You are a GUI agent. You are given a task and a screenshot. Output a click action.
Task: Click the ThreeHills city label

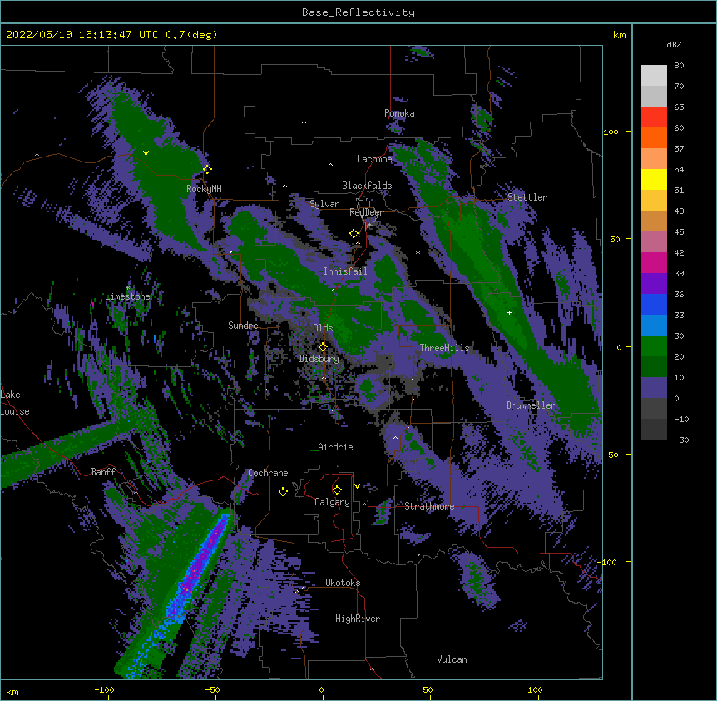pos(444,348)
